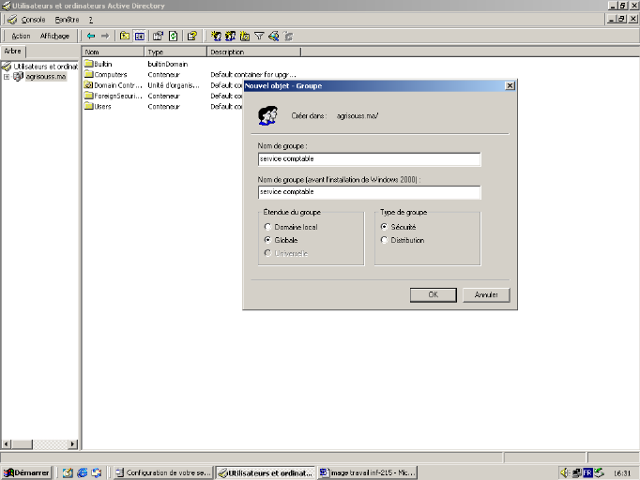This screenshot has width=640, height=480.
Task: Click the Create new user toolbar icon
Action: pos(216,36)
